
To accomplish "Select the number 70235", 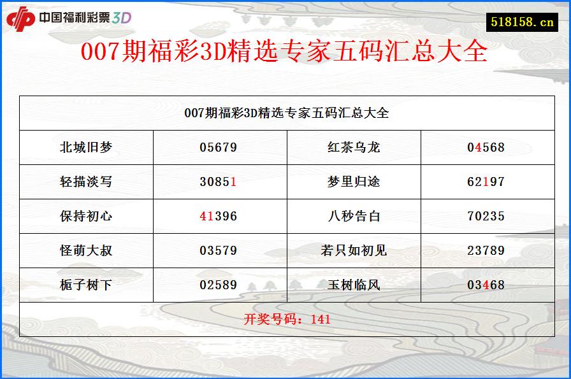I will (486, 217).
